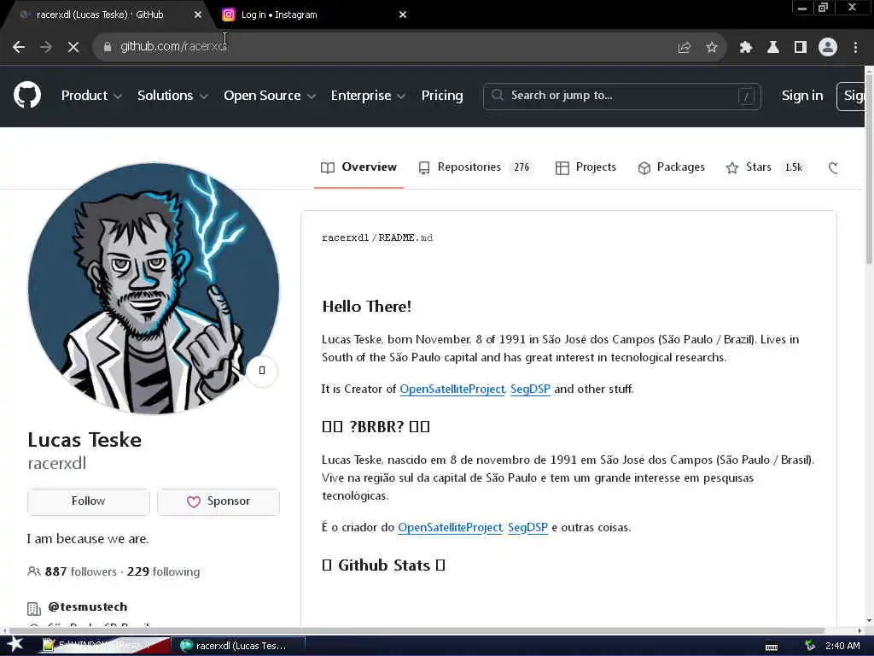
Task: Click the 276 repositories count badge
Action: click(521, 167)
